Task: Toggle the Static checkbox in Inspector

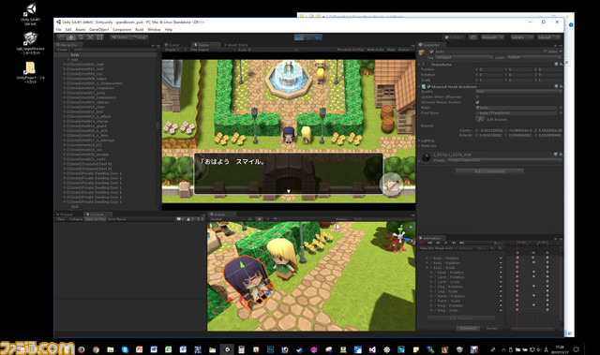Action: (x=546, y=52)
